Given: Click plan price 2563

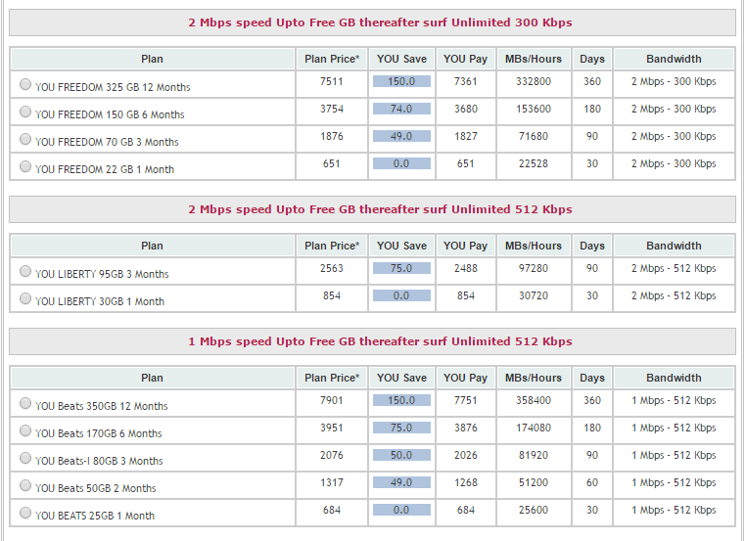Looking at the screenshot, I should (332, 268).
